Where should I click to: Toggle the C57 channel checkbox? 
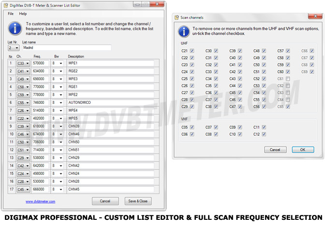click(x=288, y=51)
